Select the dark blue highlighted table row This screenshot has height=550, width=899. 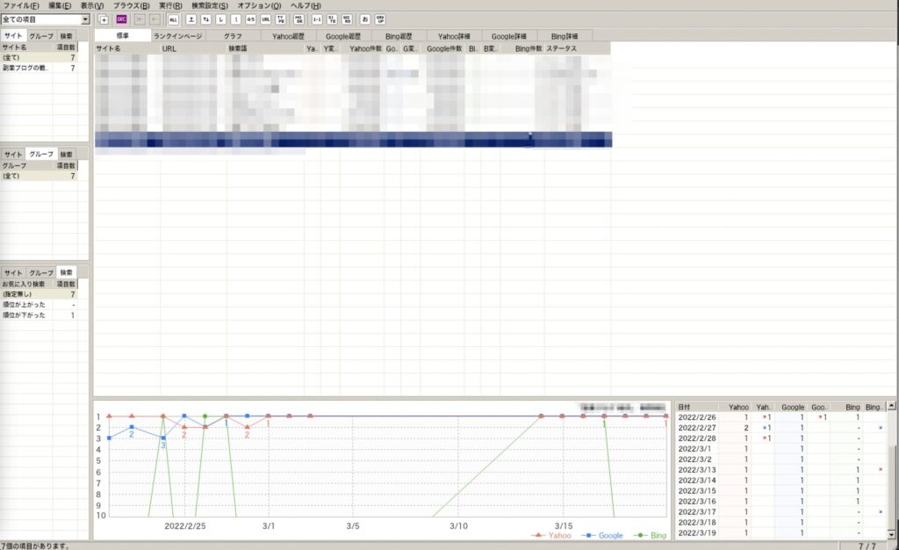353,140
